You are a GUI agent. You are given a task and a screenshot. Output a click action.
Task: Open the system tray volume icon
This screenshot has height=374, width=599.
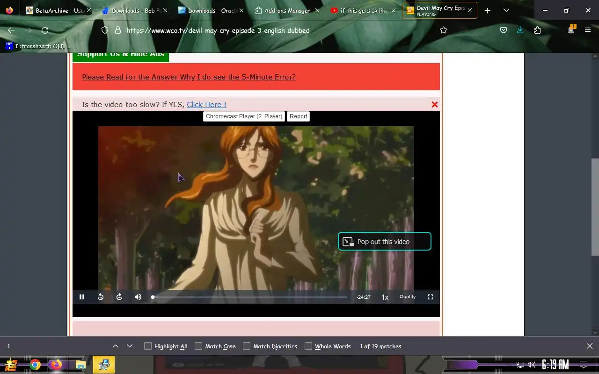point(532,365)
